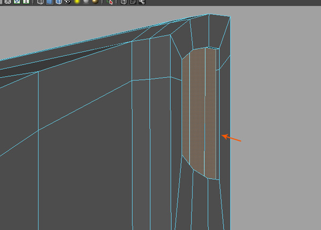Click the orange arrow annotation
Viewport: 321px width, 230px height.
[232, 138]
